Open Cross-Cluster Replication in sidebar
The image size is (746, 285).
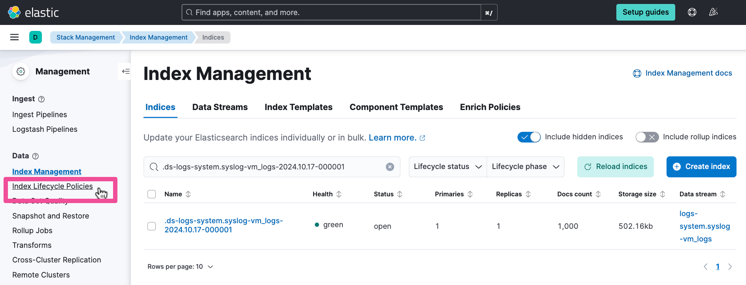57,260
